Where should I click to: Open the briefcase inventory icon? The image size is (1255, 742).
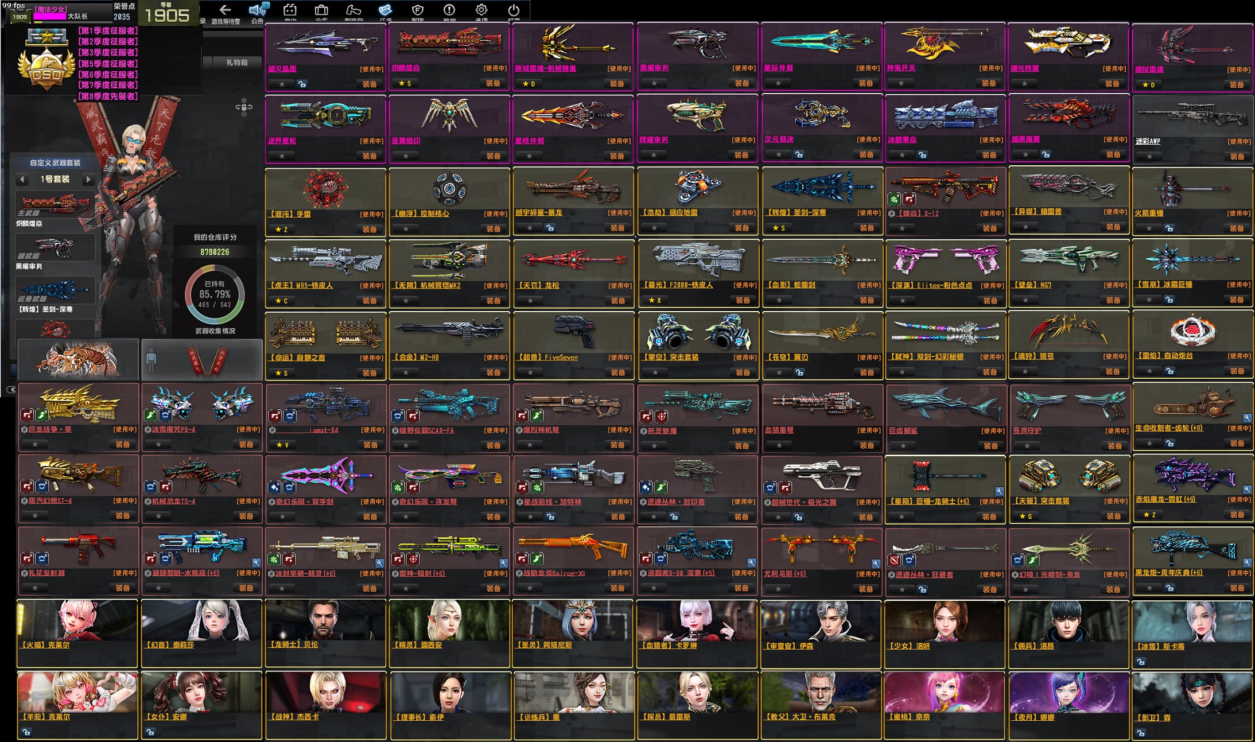(321, 10)
